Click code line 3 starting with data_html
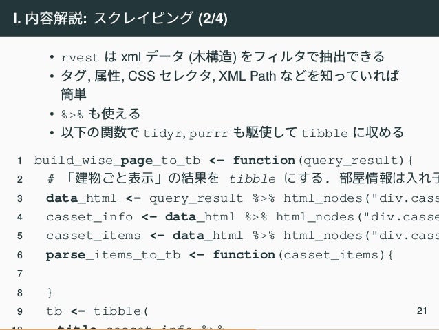 point(242,198)
